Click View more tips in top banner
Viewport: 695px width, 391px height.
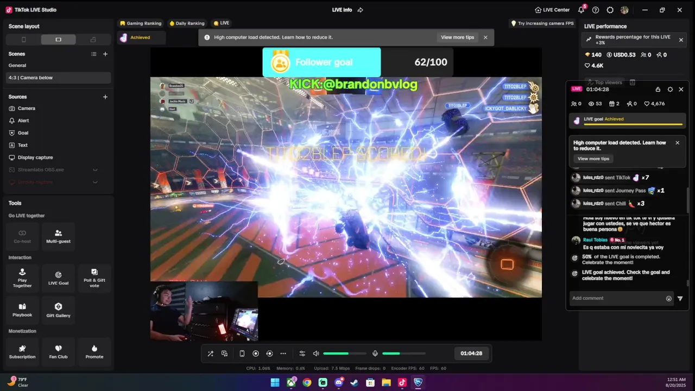tap(457, 37)
